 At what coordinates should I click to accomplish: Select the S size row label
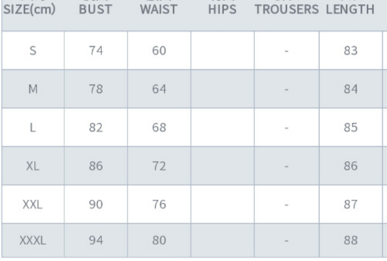click(x=32, y=50)
